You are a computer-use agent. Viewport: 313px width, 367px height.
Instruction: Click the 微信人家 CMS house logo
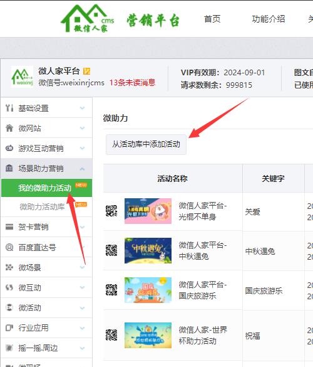tap(88, 18)
